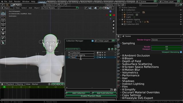This screenshot has width=183, height=103.
Task: Jump to timeline start button
Action: (x=52, y=84)
